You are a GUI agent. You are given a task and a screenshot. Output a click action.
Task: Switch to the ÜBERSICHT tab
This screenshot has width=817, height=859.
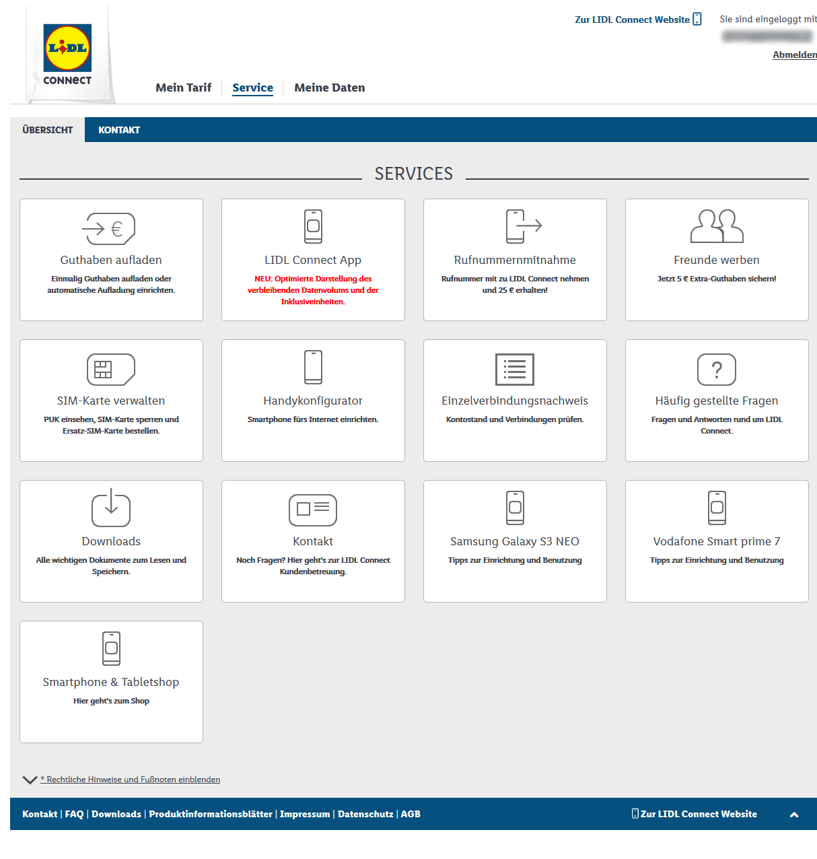(x=48, y=130)
